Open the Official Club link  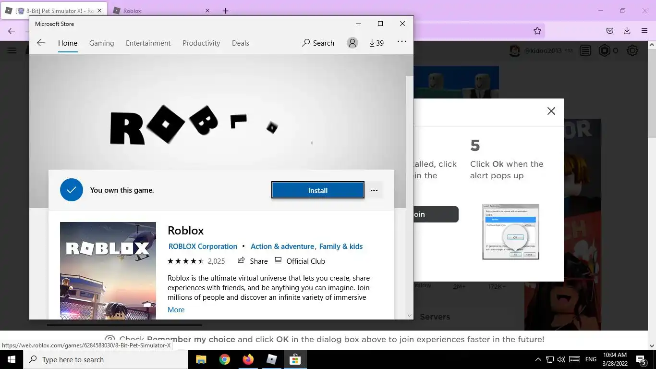[x=300, y=261]
